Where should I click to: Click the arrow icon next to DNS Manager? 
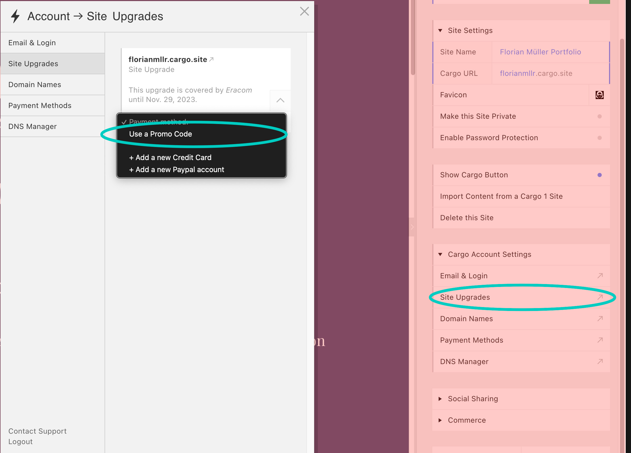[x=600, y=361]
